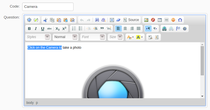Click the Cut scissors icon

coord(45,20)
